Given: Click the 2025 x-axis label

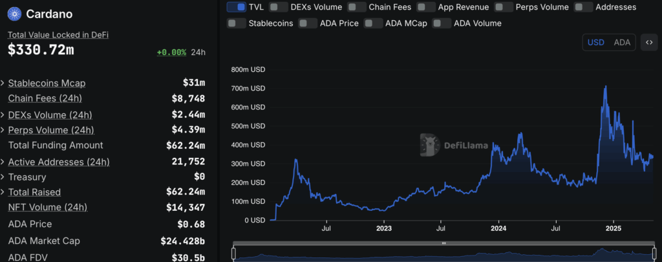Looking at the screenshot, I should [x=614, y=228].
